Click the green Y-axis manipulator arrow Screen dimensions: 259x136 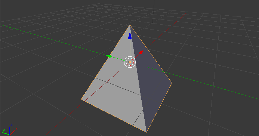[108, 56]
